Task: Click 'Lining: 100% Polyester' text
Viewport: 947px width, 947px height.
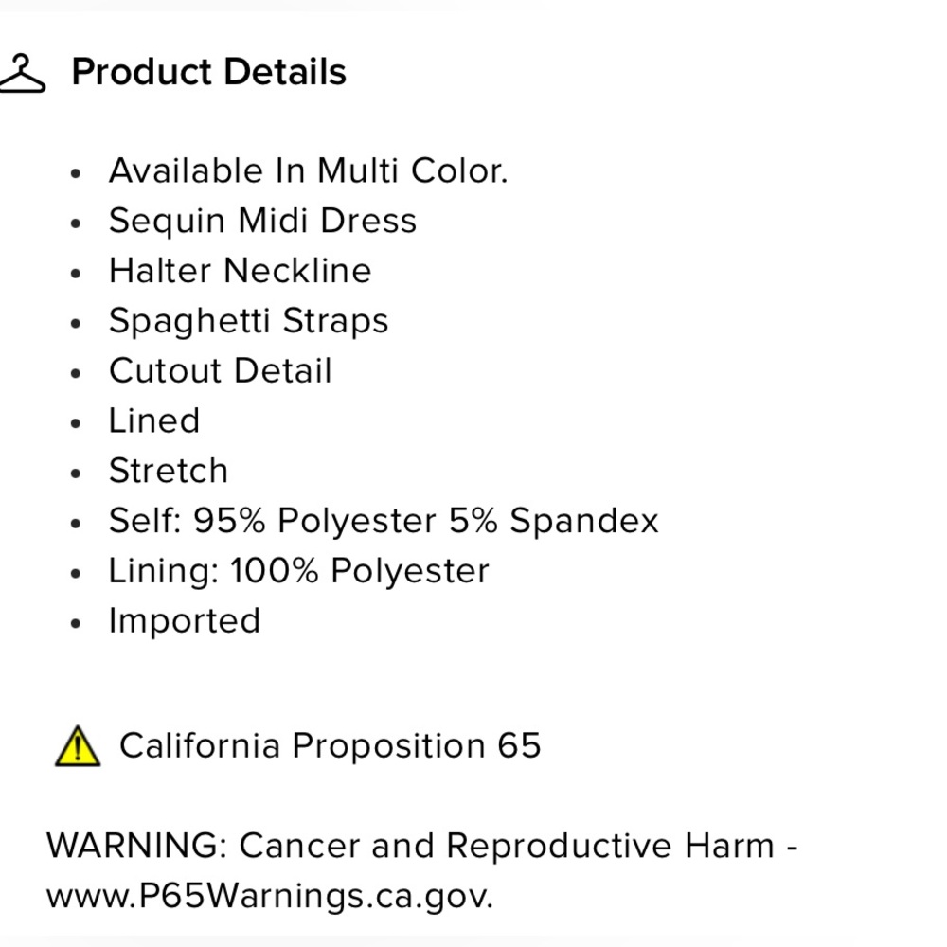Action: pos(299,571)
